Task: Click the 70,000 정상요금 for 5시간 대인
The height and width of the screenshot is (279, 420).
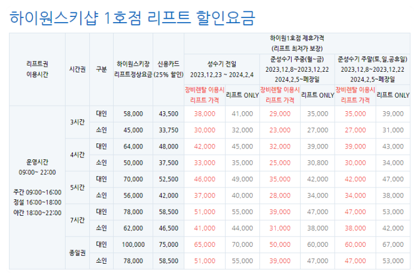Action: [x=133, y=179]
